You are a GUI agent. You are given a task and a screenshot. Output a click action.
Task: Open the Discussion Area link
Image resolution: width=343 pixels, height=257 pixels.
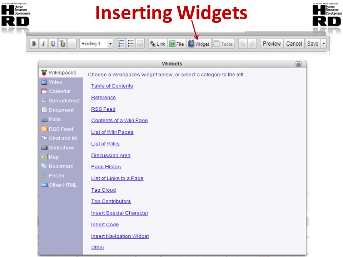(x=111, y=155)
